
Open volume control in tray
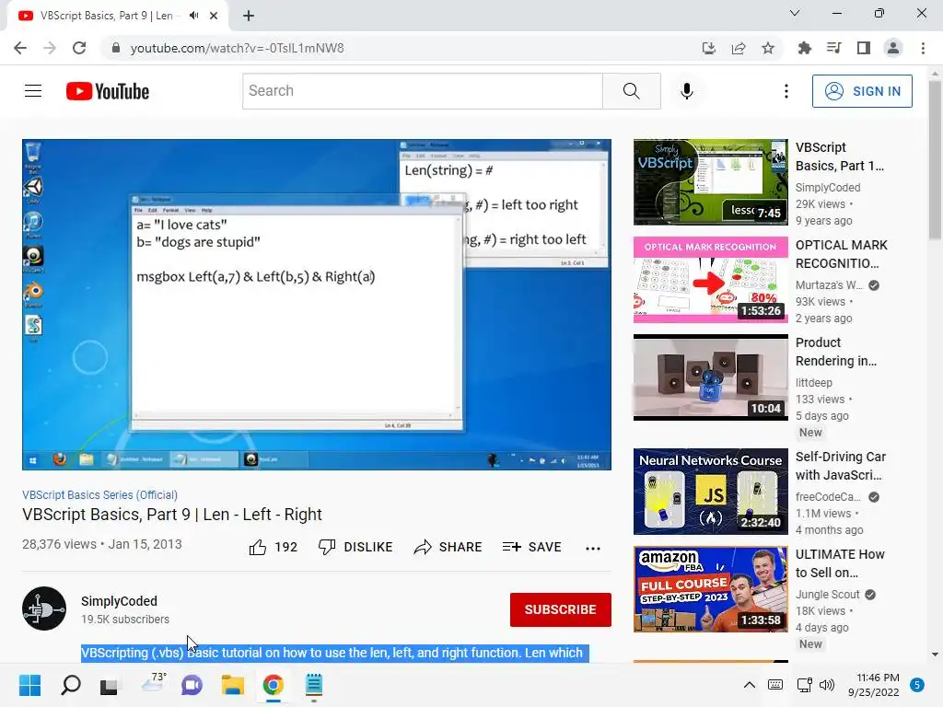point(827,685)
